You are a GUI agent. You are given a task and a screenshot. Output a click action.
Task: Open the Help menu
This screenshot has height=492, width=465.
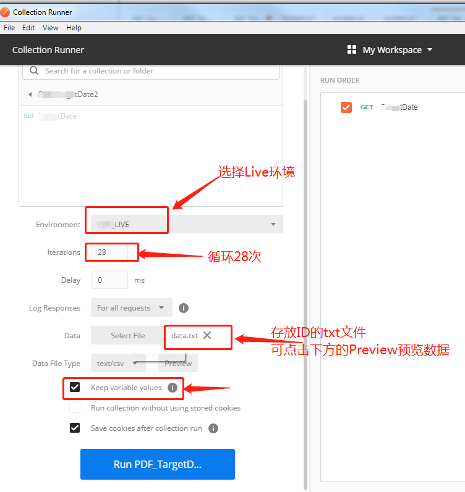74,28
